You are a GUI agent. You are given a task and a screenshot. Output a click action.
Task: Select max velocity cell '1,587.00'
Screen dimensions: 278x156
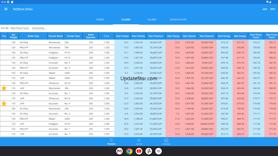coord(189,78)
